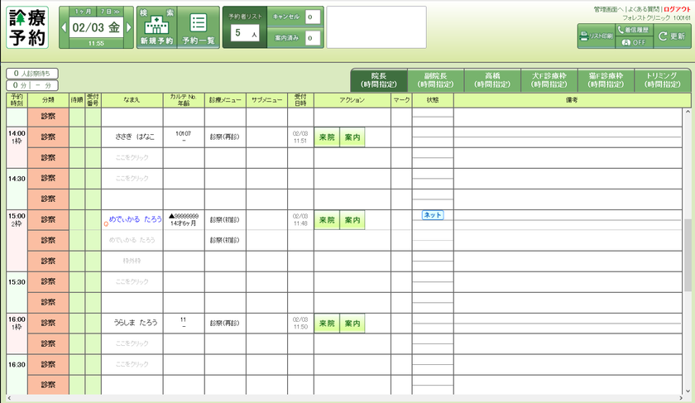The width and height of the screenshot is (695, 403).
Task: Click 診察(再診) menu for ささき はなこ
Action: [x=225, y=137]
